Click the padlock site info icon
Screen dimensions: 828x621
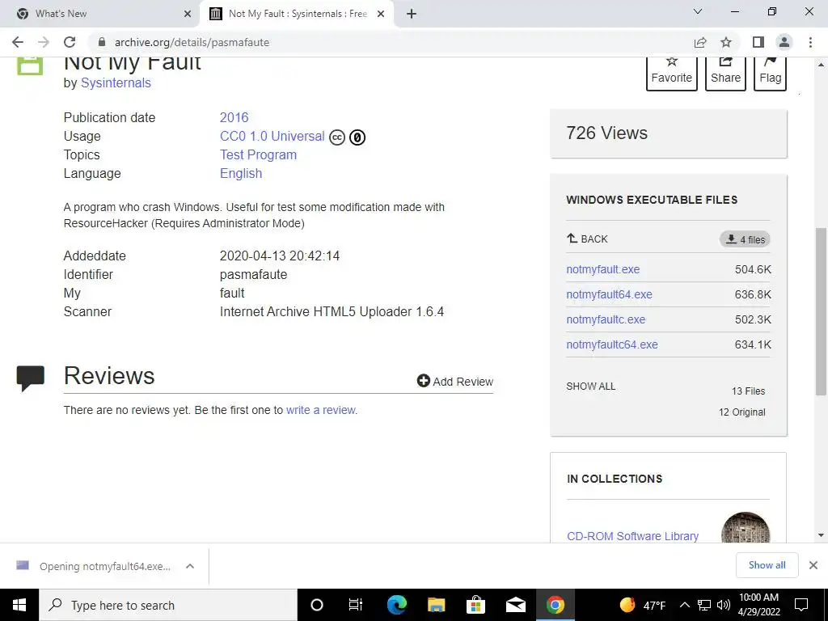(x=102, y=42)
